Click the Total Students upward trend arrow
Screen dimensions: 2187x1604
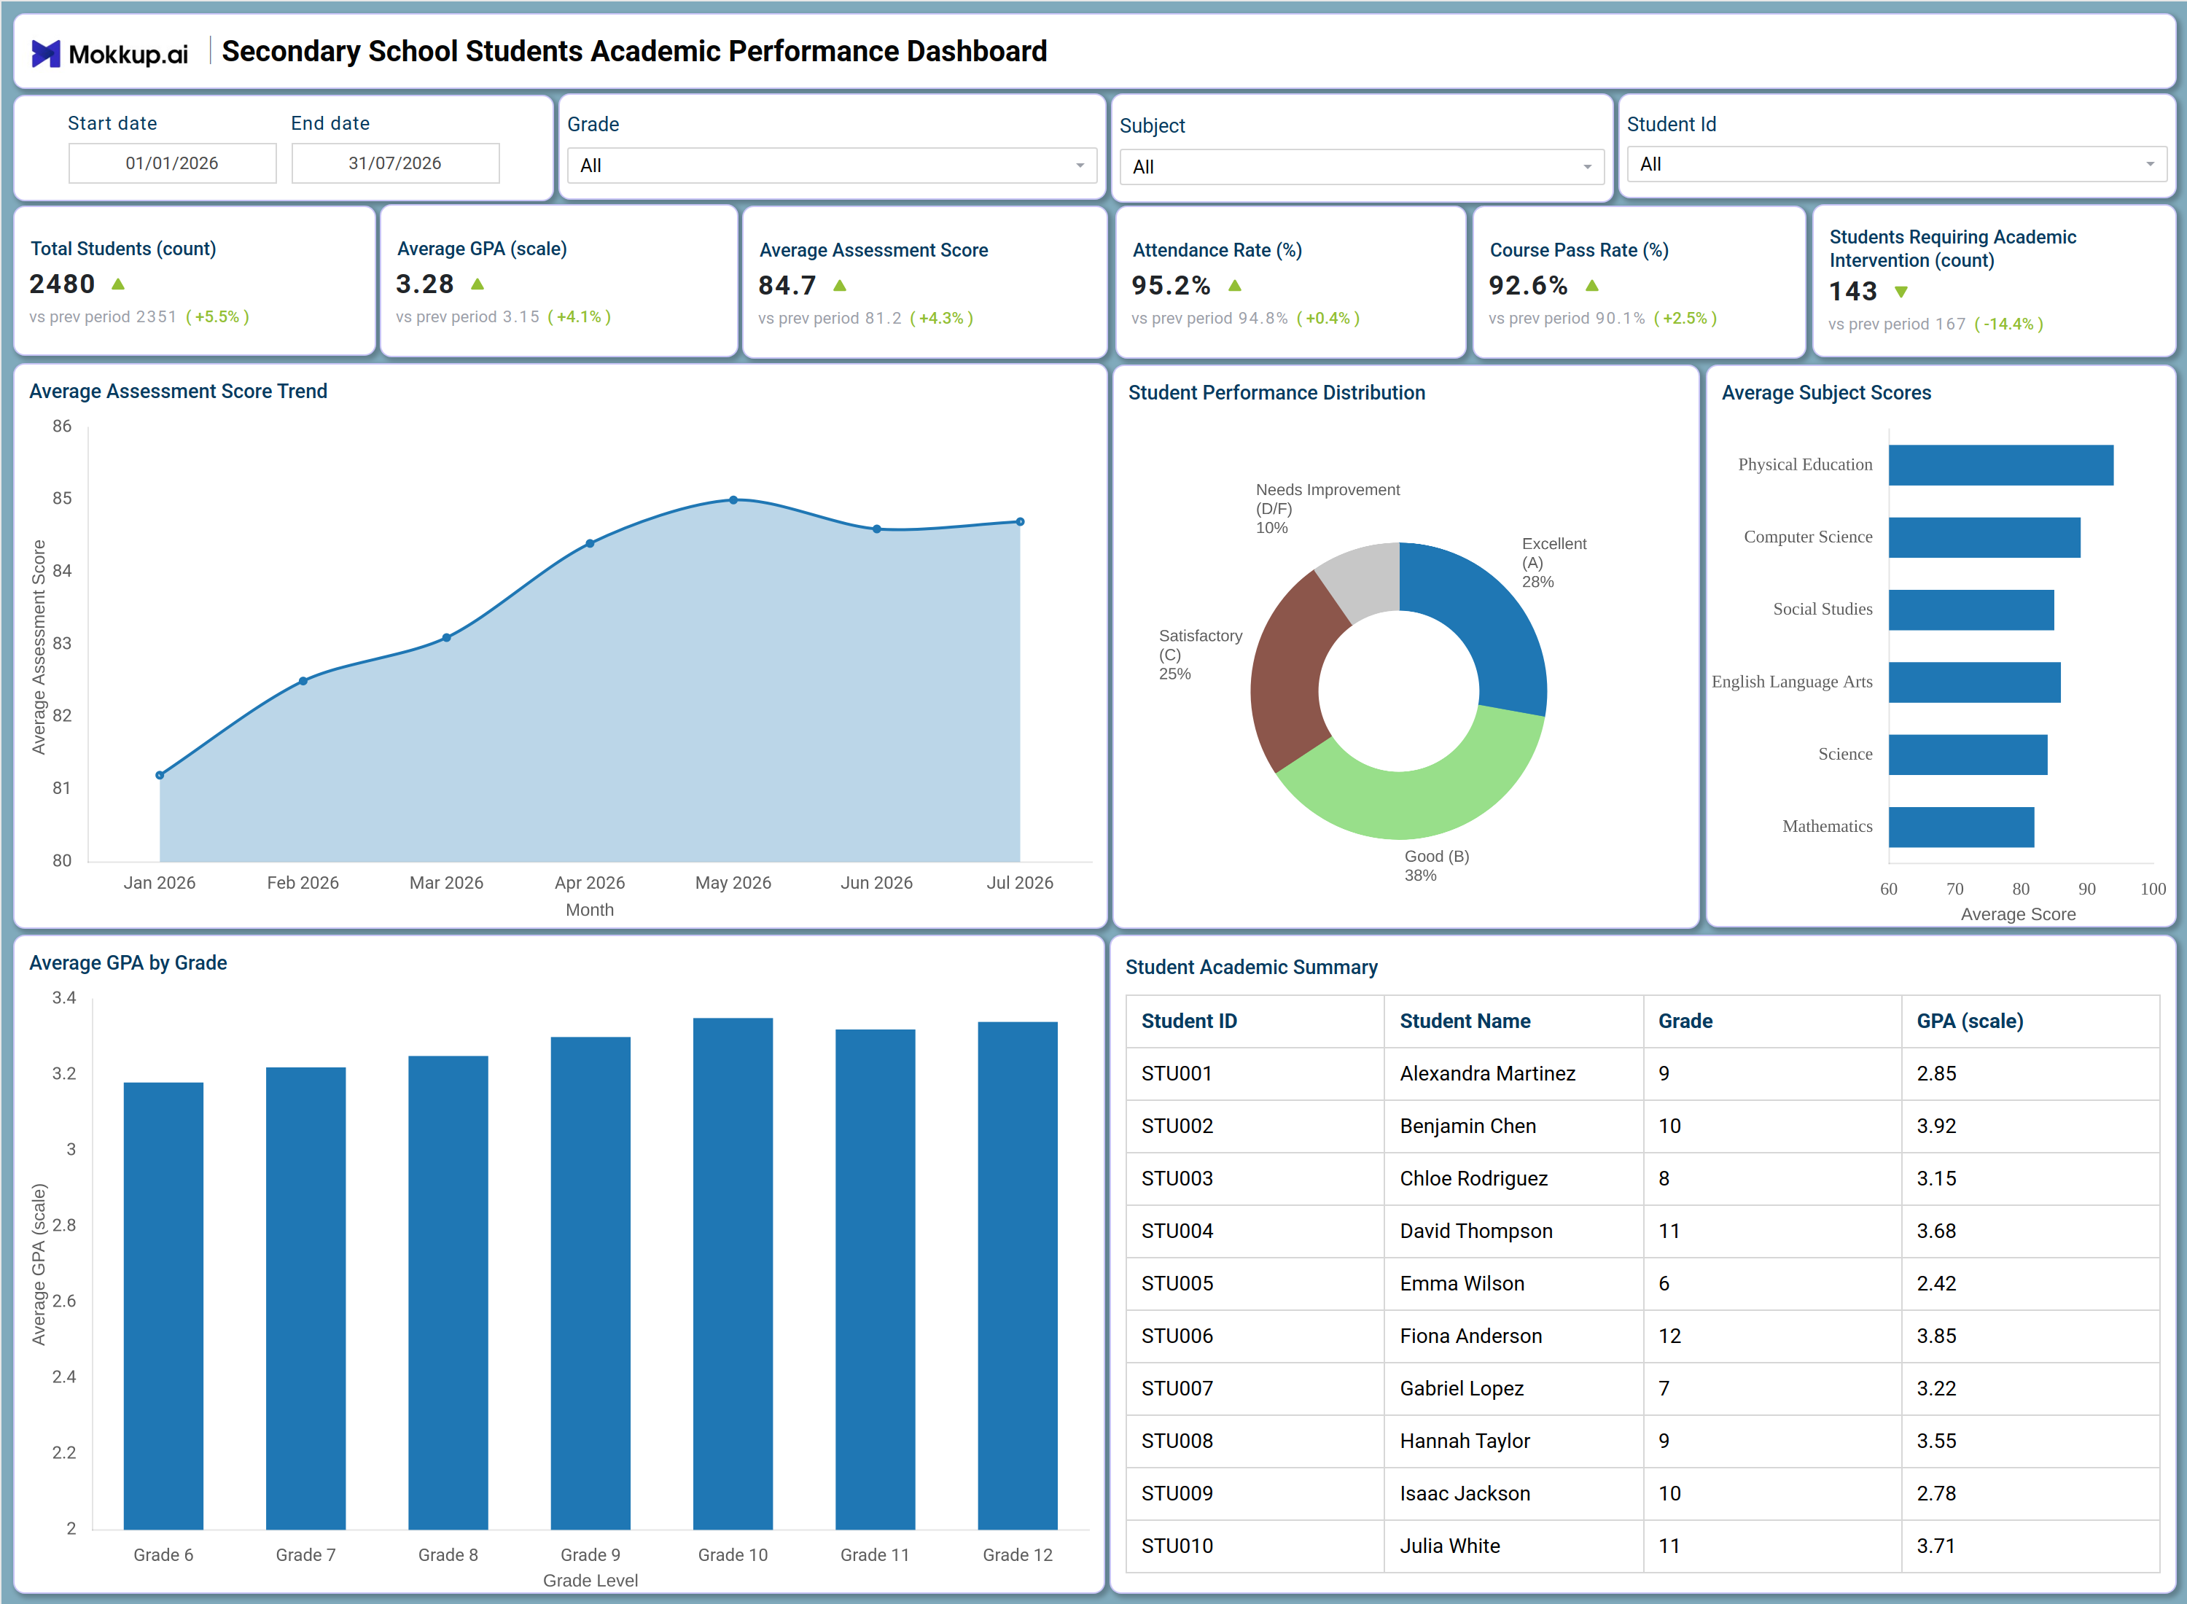click(118, 284)
